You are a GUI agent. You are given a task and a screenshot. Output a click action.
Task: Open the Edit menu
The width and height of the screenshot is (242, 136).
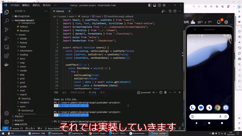tap(26, 5)
